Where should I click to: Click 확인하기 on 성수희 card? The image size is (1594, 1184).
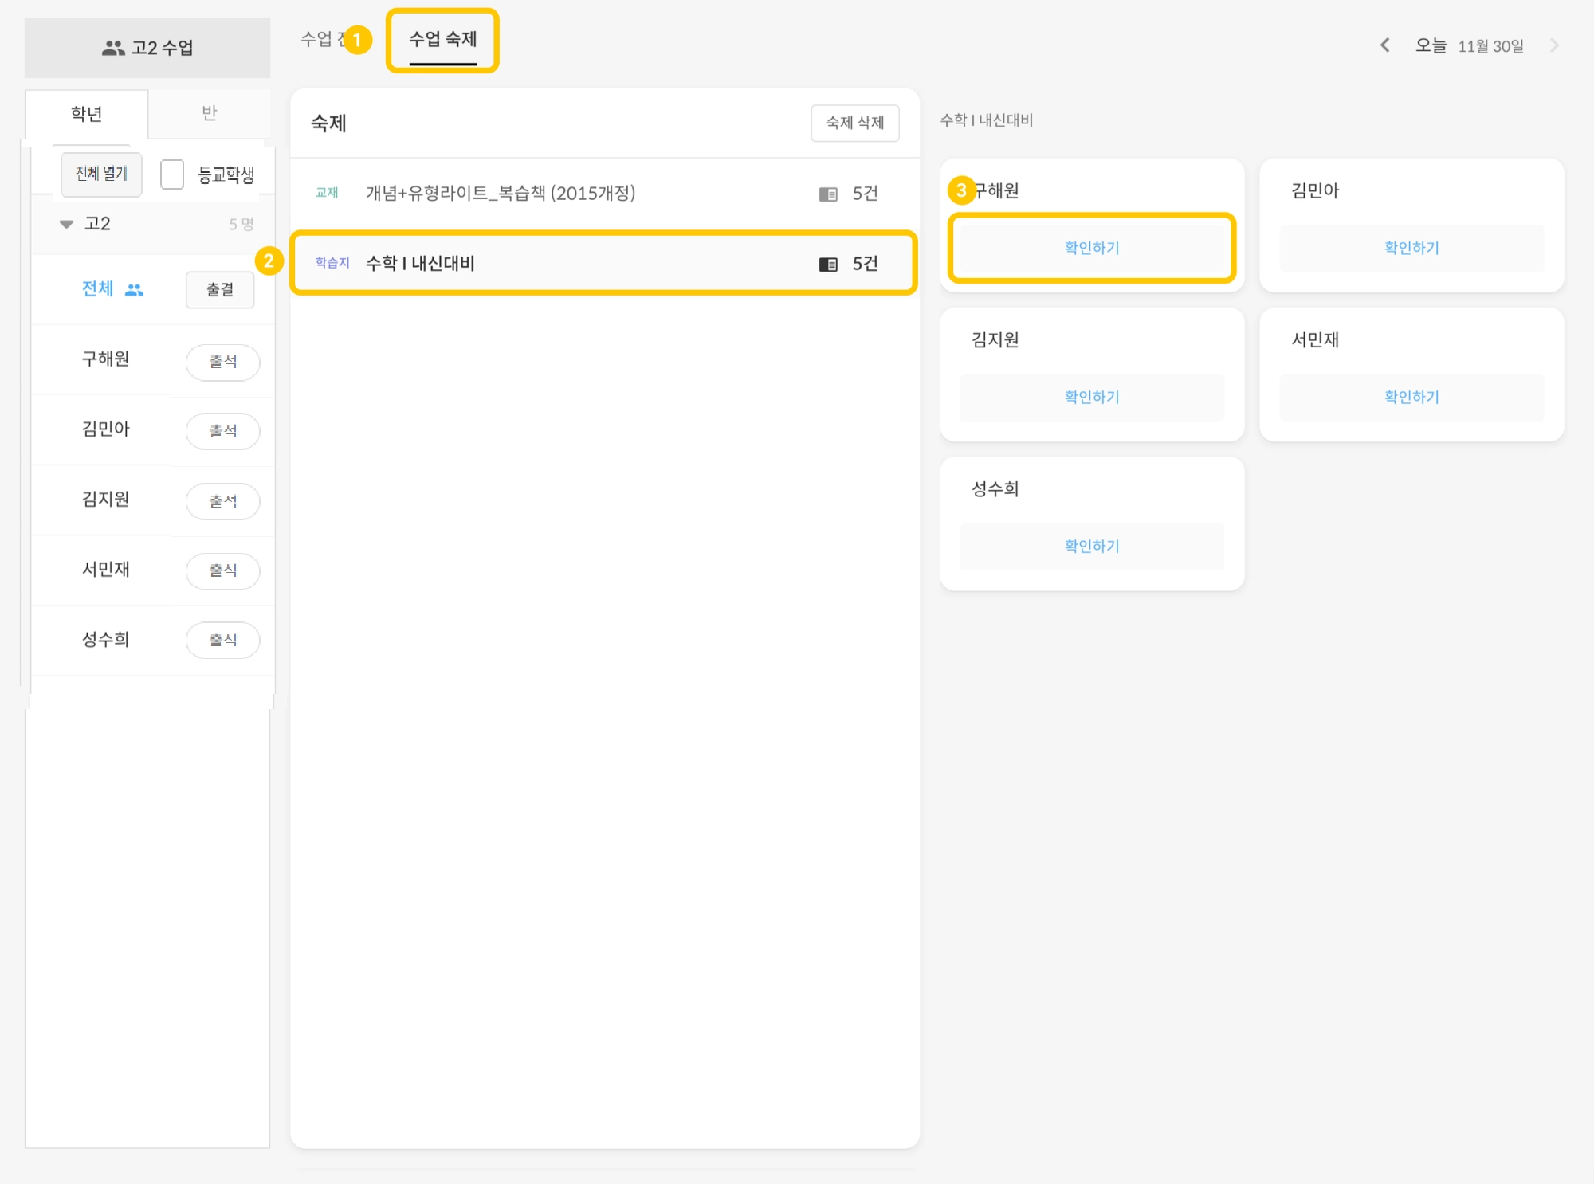[x=1091, y=547]
